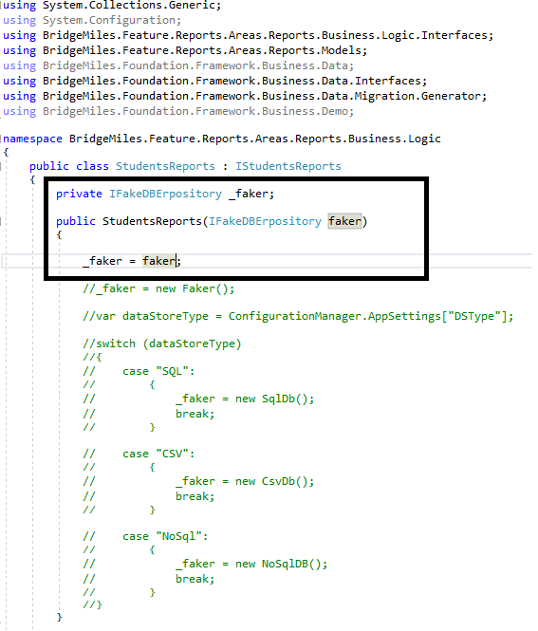This screenshot has width=538, height=631.
Task: Collapse the StudentsReports class outlining marker
Action: [1, 166]
